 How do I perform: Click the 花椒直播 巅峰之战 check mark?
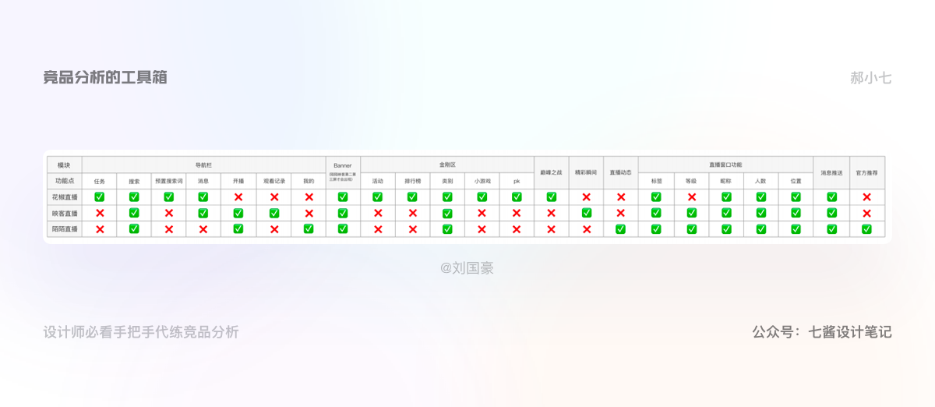point(552,196)
